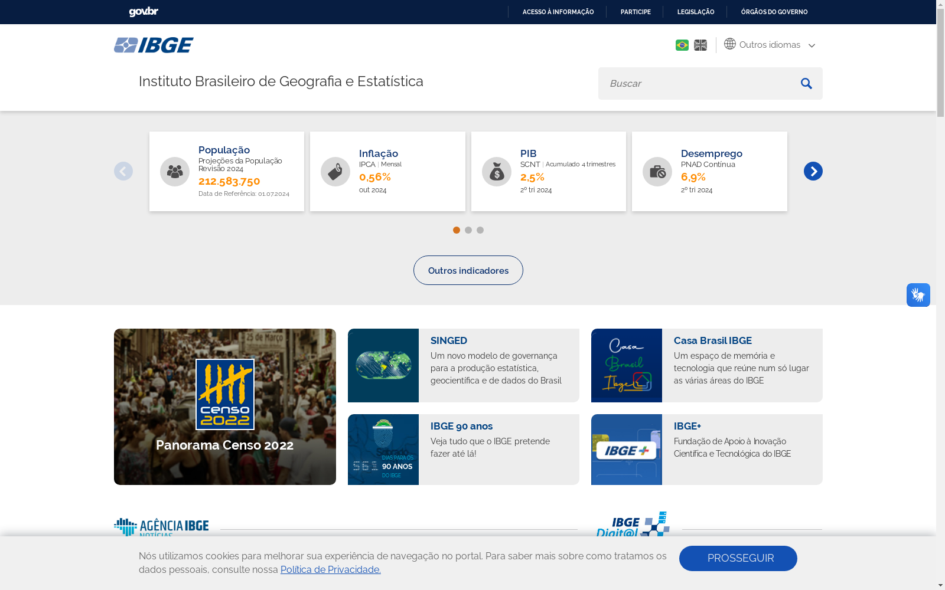This screenshot has width=945, height=590.
Task: Open the VLibras accessibility hand icon
Action: tap(918, 295)
